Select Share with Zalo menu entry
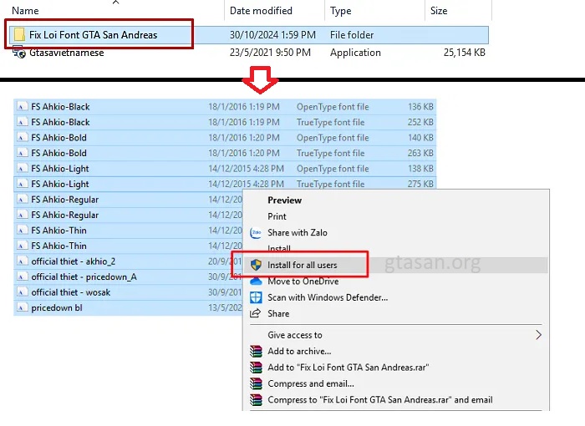Image resolution: width=585 pixels, height=426 pixels. coord(298,233)
